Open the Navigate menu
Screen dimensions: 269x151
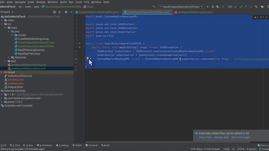click(x=20, y=2)
